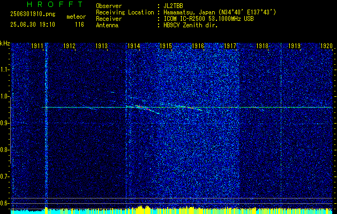Image resolution: width=337 pixels, height=214 pixels.
Task: Click the ICOM IC-R2500 receiver value
Action: tap(208, 19)
